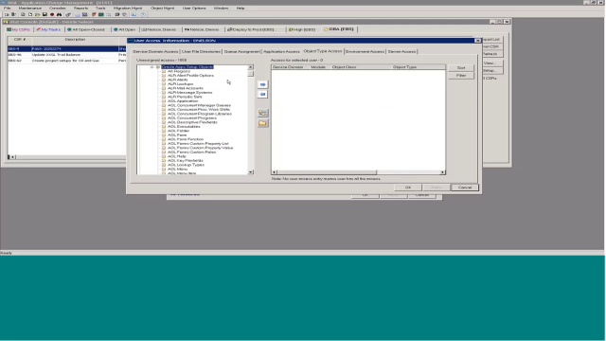
Task: Click the Filter button
Action: [x=461, y=76]
